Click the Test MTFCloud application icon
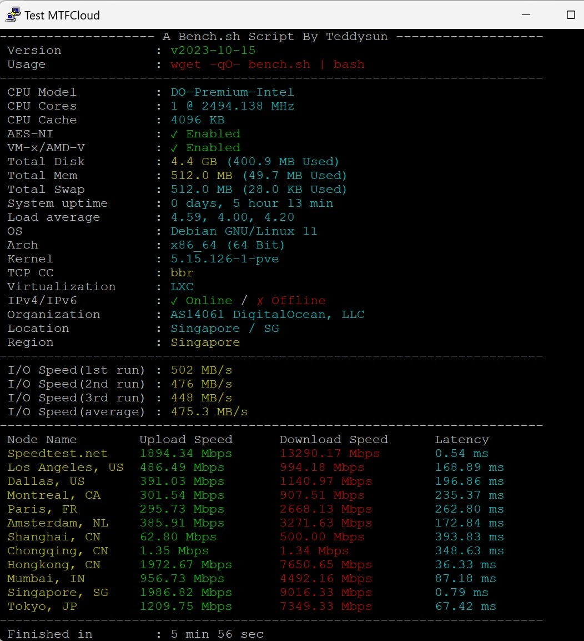The width and height of the screenshot is (584, 641). (x=12, y=15)
